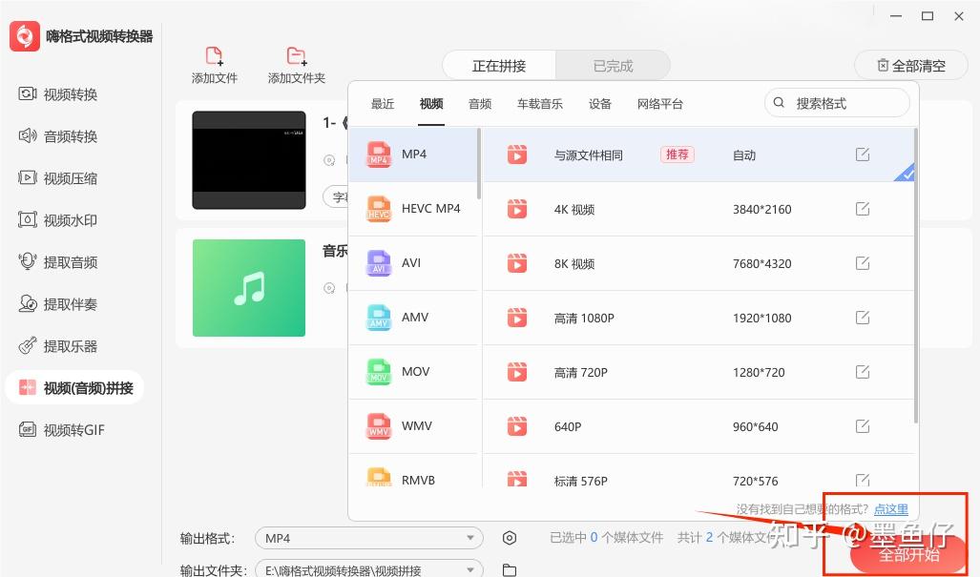Open 视频水印 watermark tool
980x577 pixels.
[x=58, y=219]
